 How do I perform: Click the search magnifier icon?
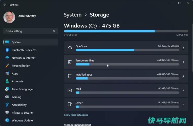click(54, 31)
